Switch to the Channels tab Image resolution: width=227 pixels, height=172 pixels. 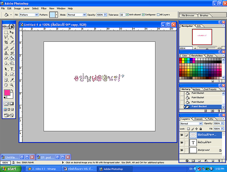[x=198, y=119]
